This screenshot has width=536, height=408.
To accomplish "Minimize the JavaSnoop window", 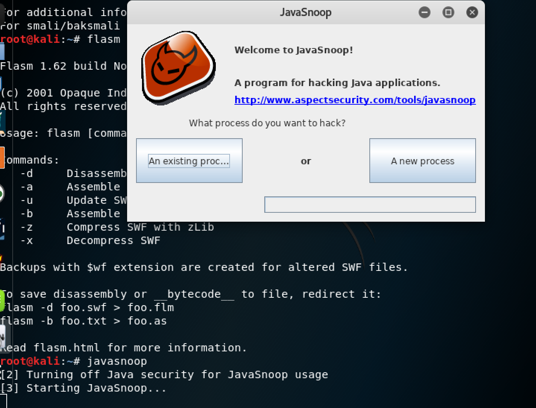I will (x=424, y=12).
